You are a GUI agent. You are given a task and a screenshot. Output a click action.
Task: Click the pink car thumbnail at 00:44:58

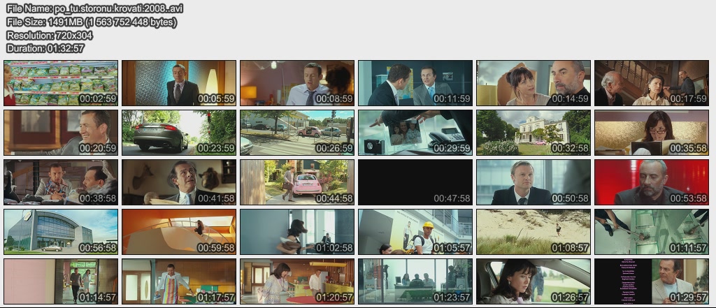click(297, 182)
